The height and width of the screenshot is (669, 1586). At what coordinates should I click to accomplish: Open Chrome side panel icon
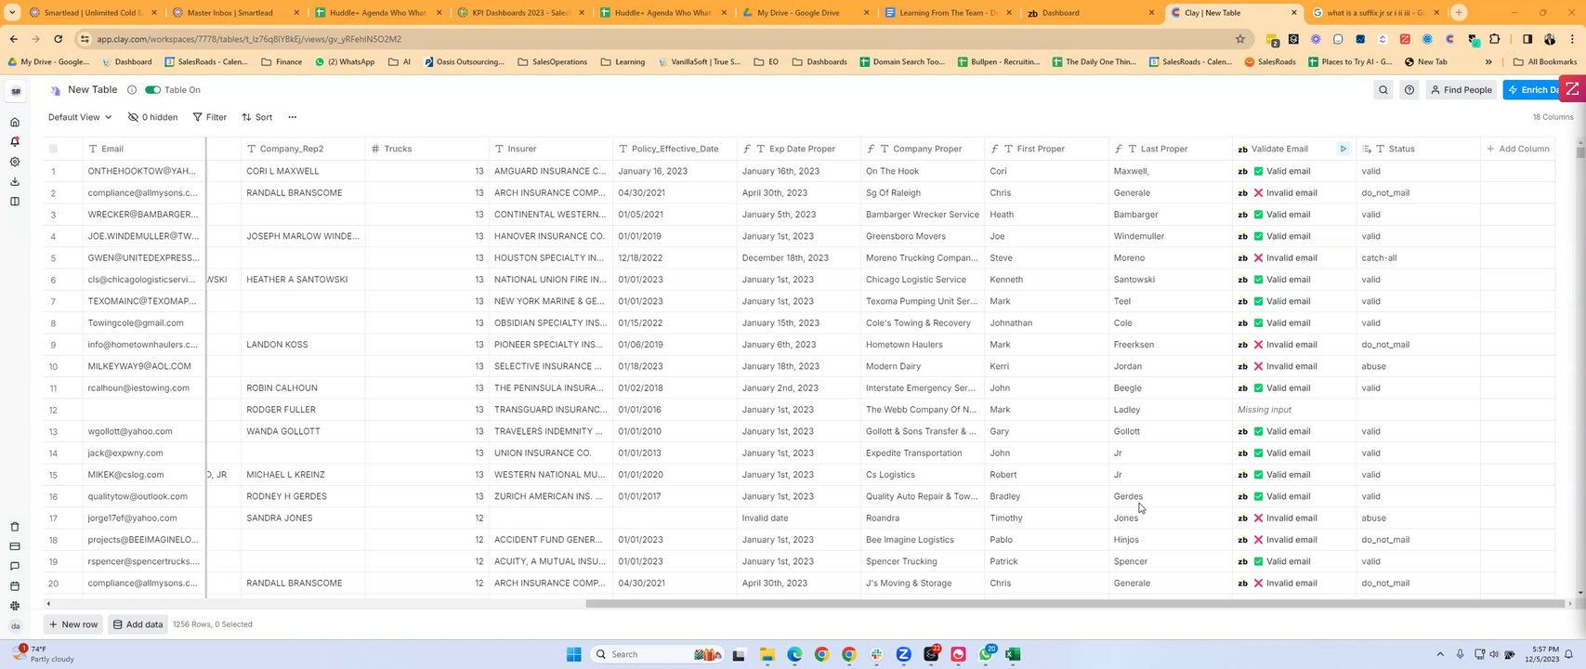click(1527, 39)
